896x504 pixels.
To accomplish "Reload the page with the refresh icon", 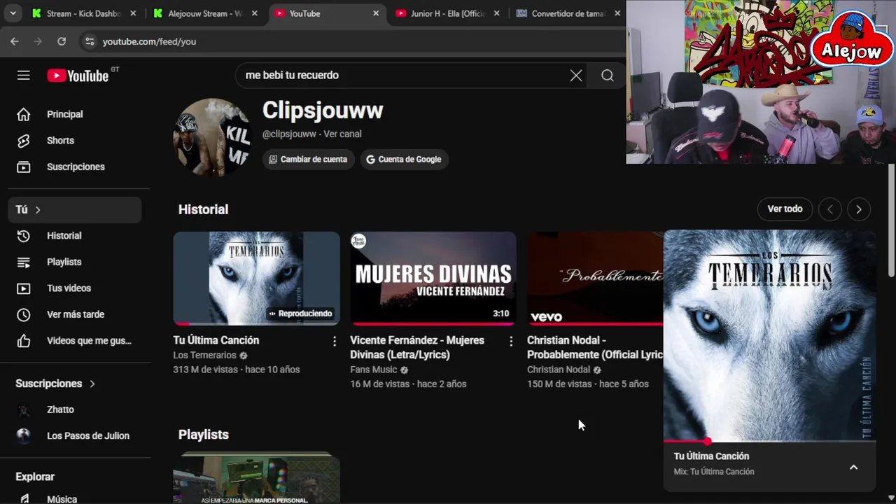I will [62, 41].
